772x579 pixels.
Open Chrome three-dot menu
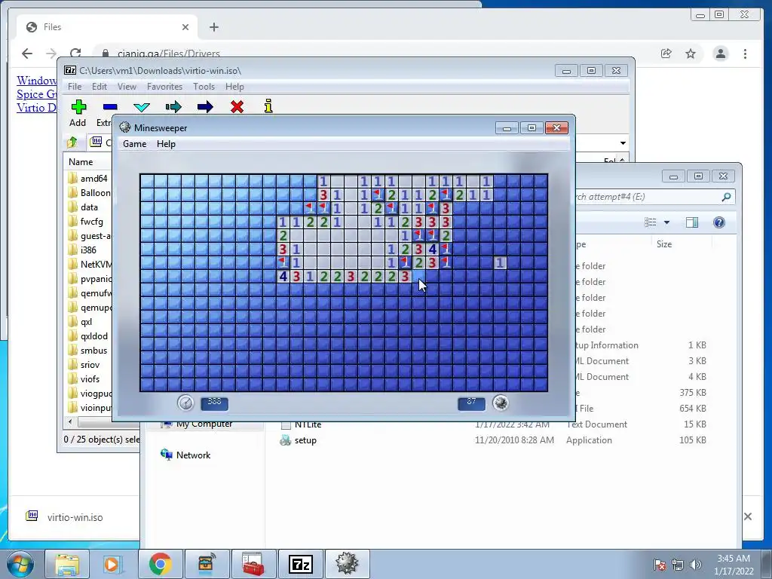pyautogui.click(x=745, y=54)
